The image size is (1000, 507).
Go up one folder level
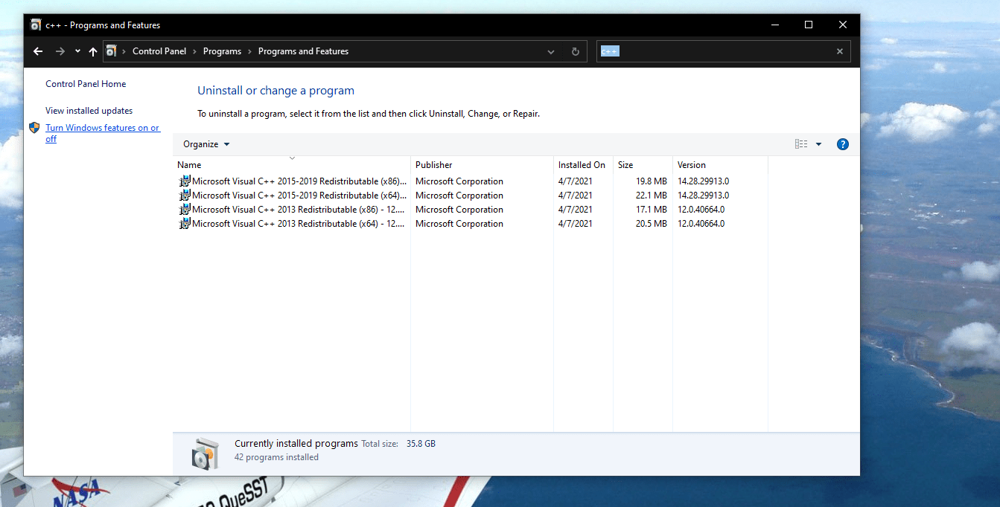tap(91, 51)
